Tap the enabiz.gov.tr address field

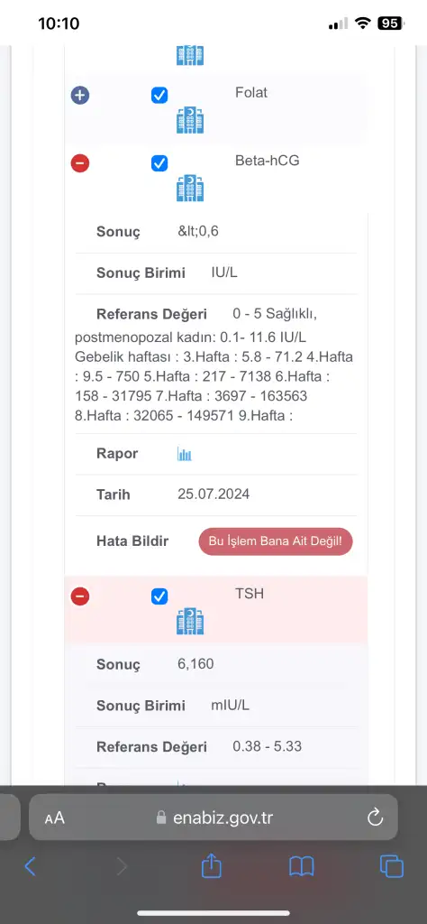click(x=213, y=818)
